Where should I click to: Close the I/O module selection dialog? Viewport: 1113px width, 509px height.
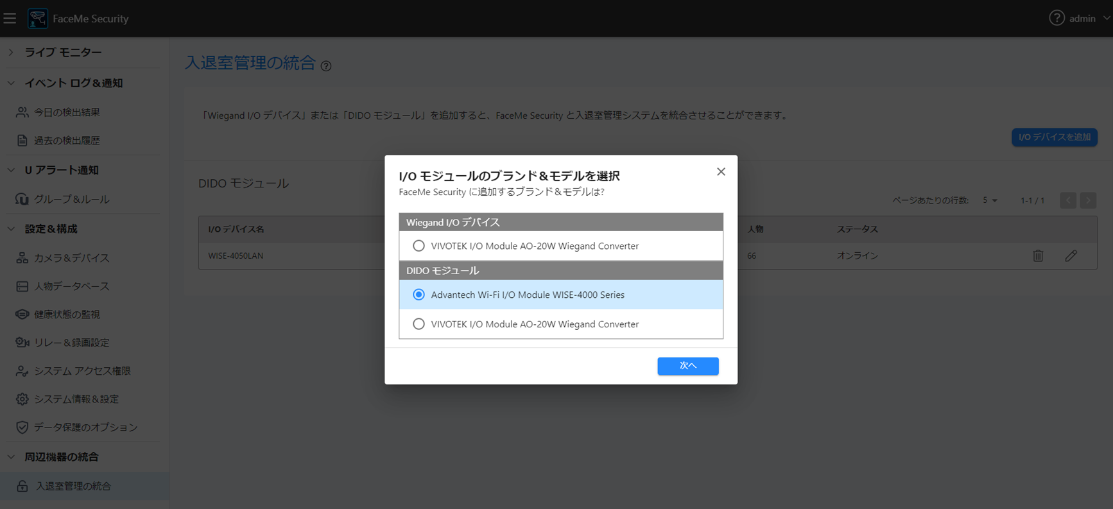pyautogui.click(x=721, y=171)
